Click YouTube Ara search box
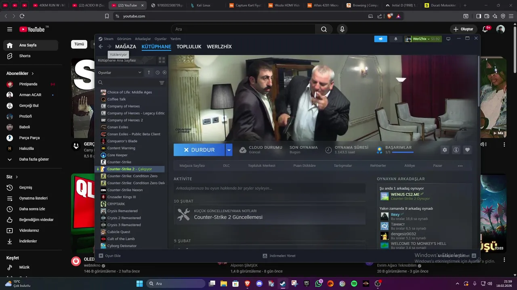Viewport: 517px width, 290px height. click(x=243, y=29)
